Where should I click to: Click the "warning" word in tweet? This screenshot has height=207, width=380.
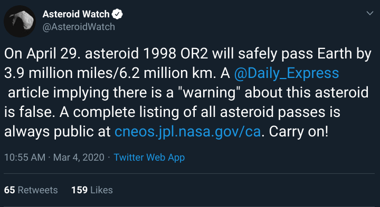pyautogui.click(x=208, y=93)
